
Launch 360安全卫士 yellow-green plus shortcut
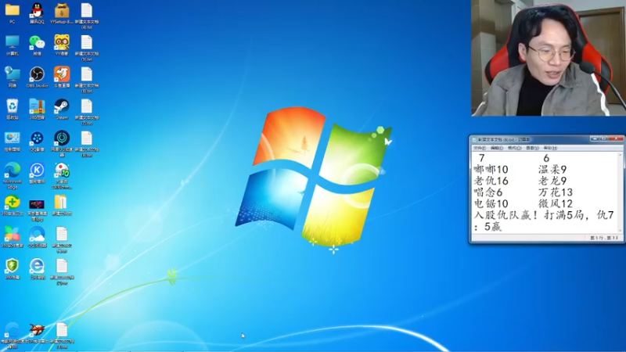(x=13, y=205)
